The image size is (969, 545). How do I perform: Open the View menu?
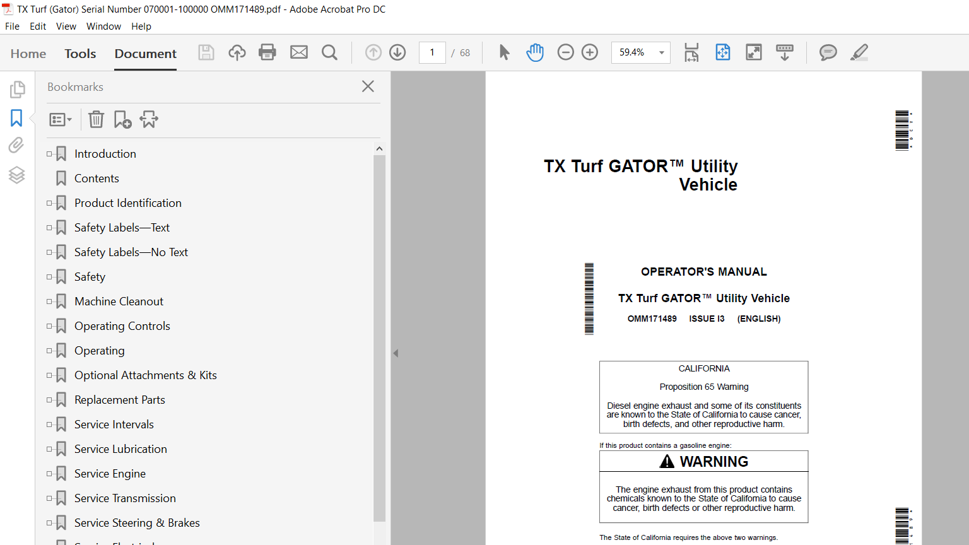[x=66, y=26]
